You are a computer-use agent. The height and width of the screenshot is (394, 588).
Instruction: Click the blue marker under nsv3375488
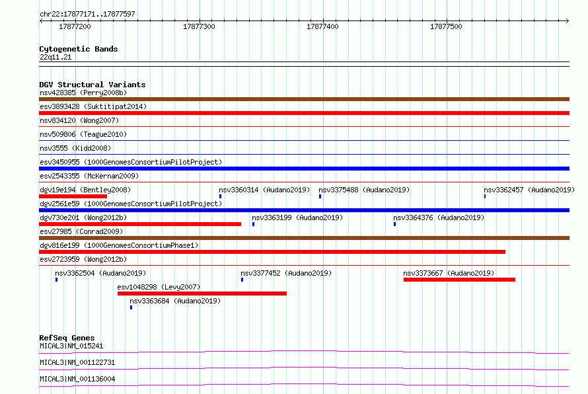coord(320,196)
